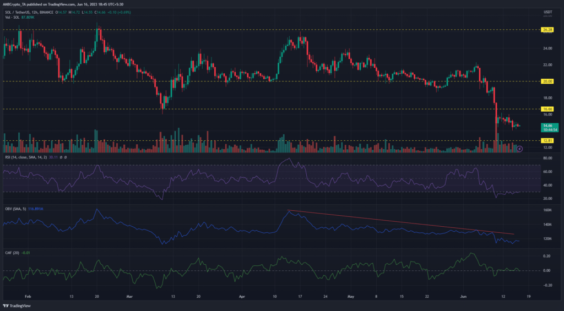Click the Apr label on time axis
564x311 pixels.
242,296
